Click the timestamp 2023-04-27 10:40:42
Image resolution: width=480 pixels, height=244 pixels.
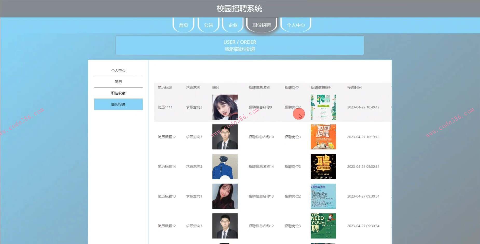tap(364, 107)
